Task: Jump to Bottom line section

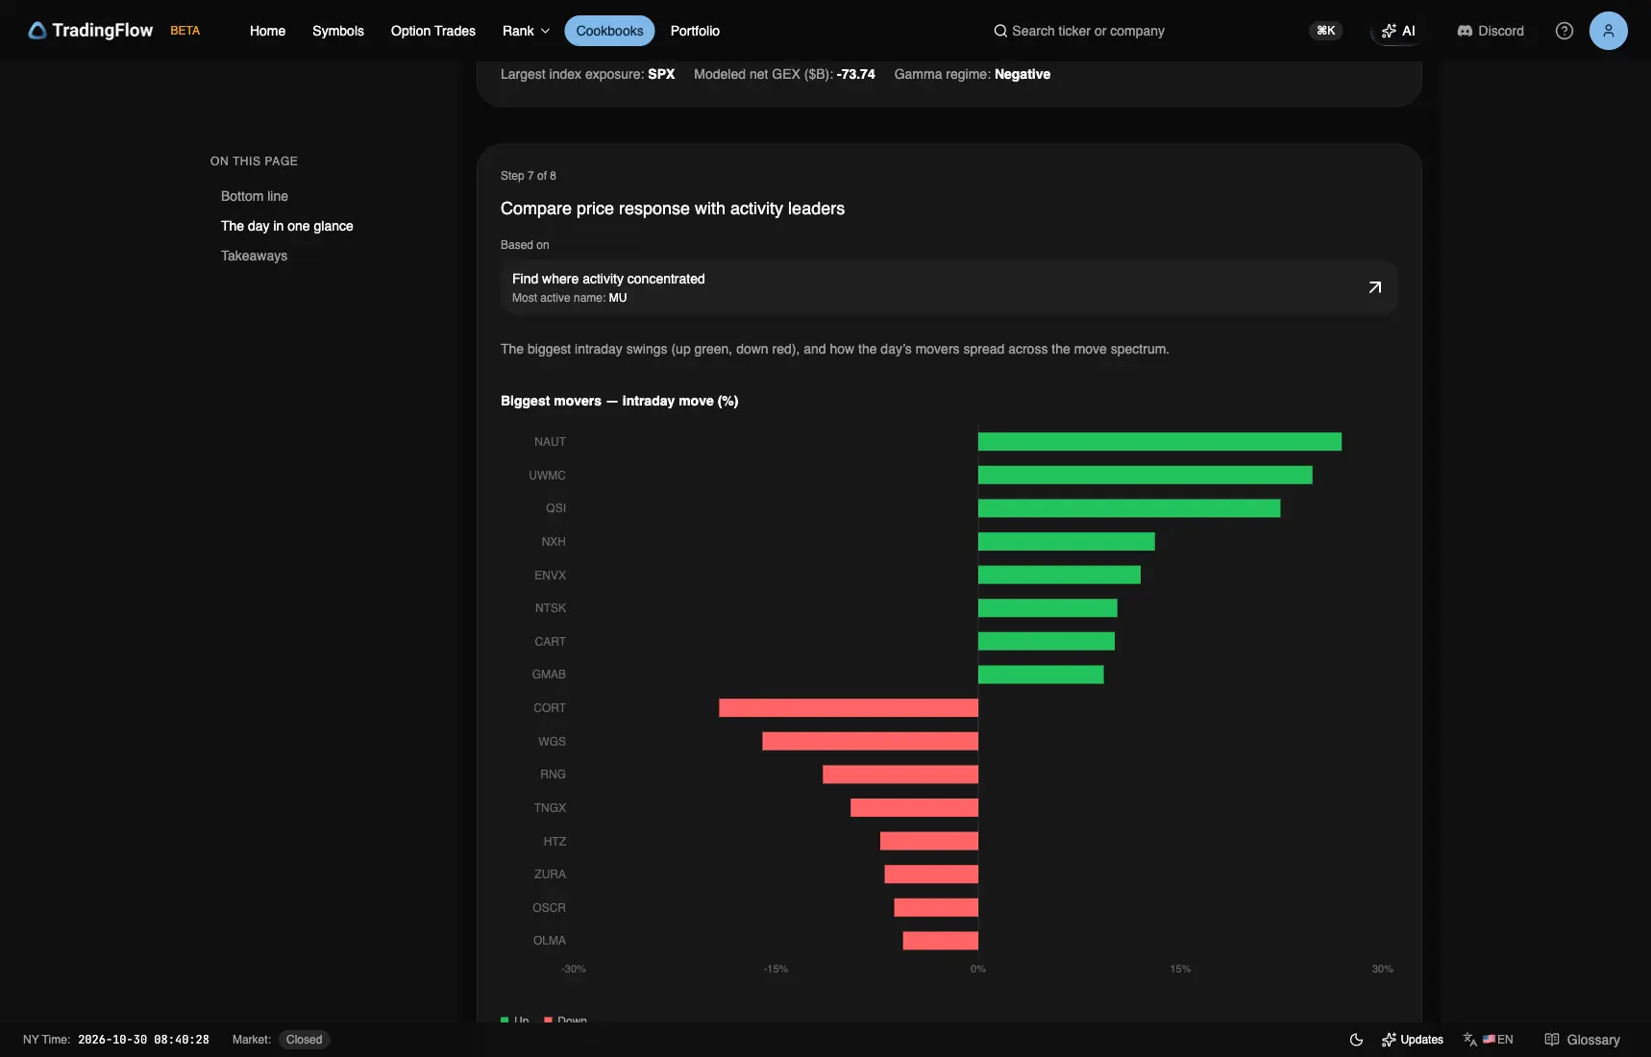Action: pyautogui.click(x=255, y=196)
